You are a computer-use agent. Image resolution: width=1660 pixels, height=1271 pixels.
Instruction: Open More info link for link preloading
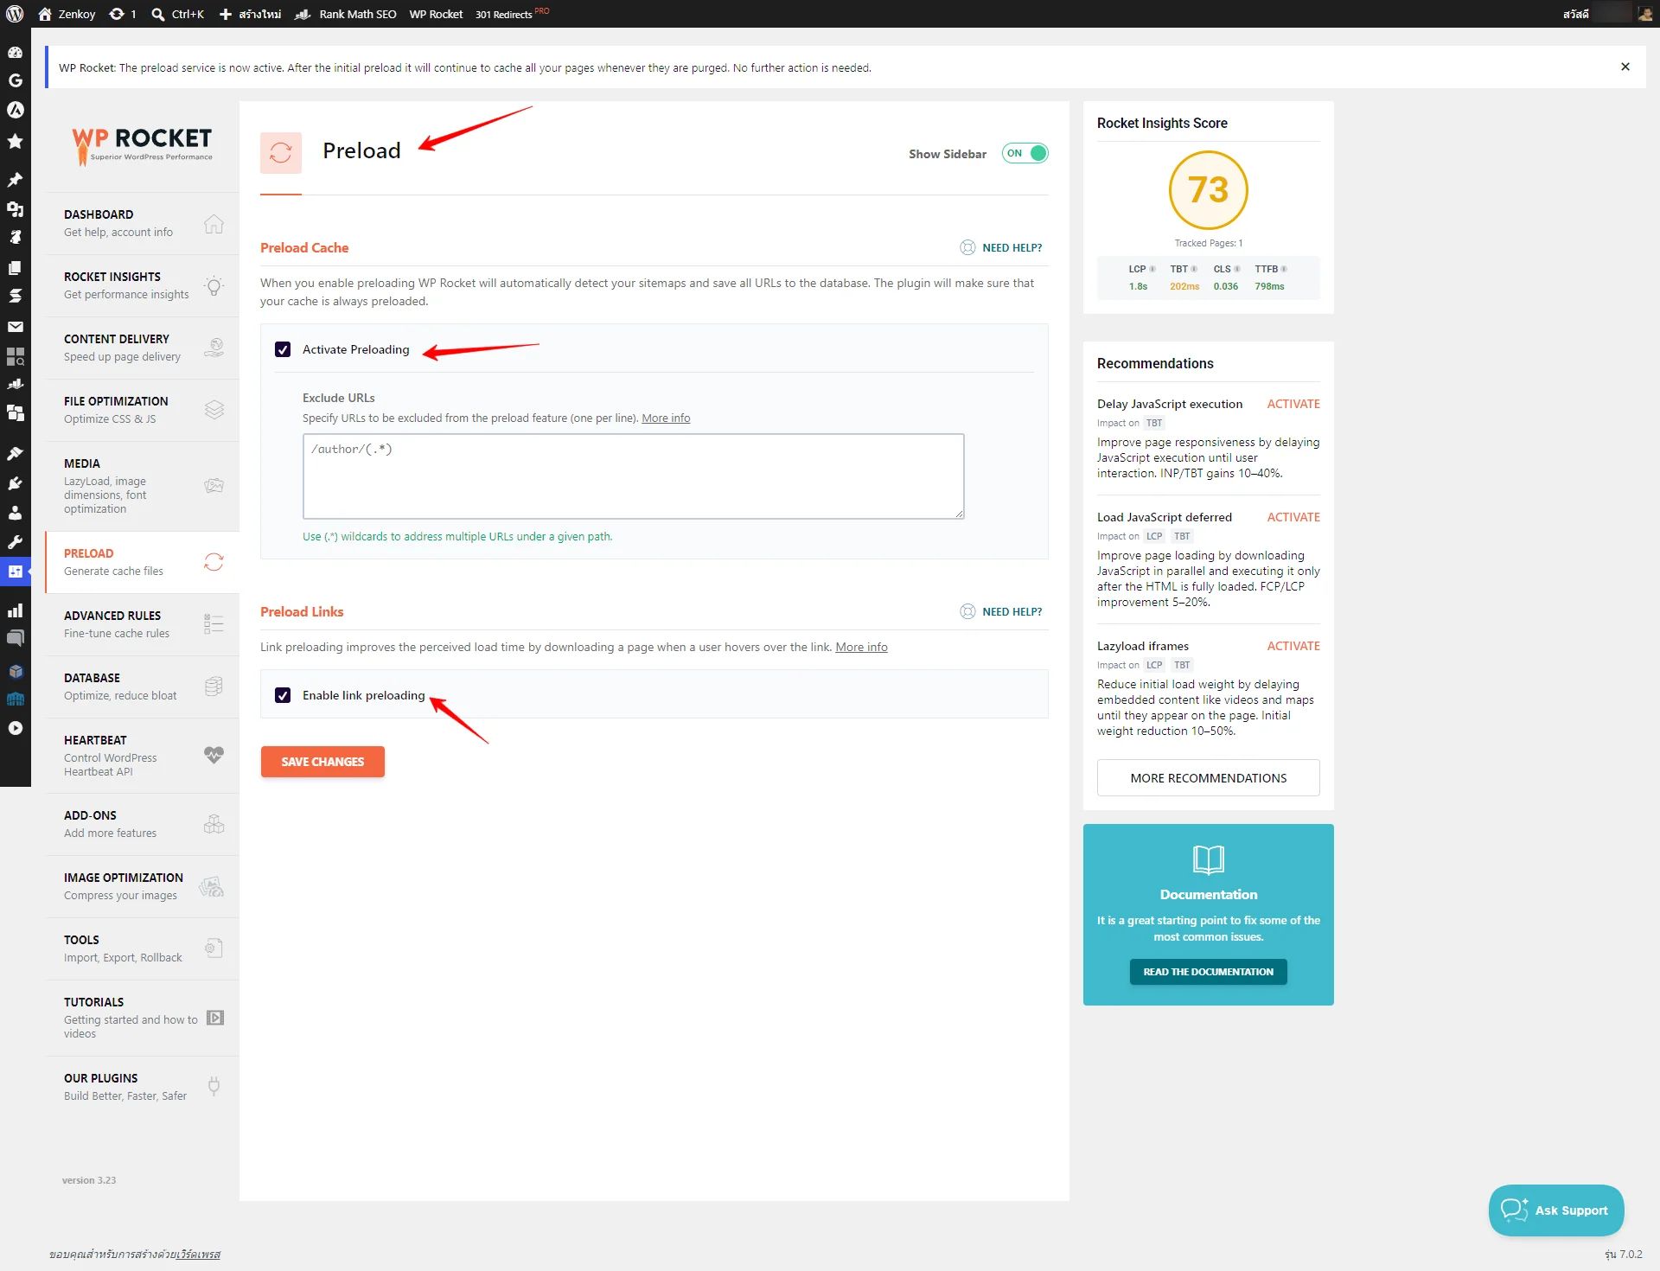coord(861,648)
